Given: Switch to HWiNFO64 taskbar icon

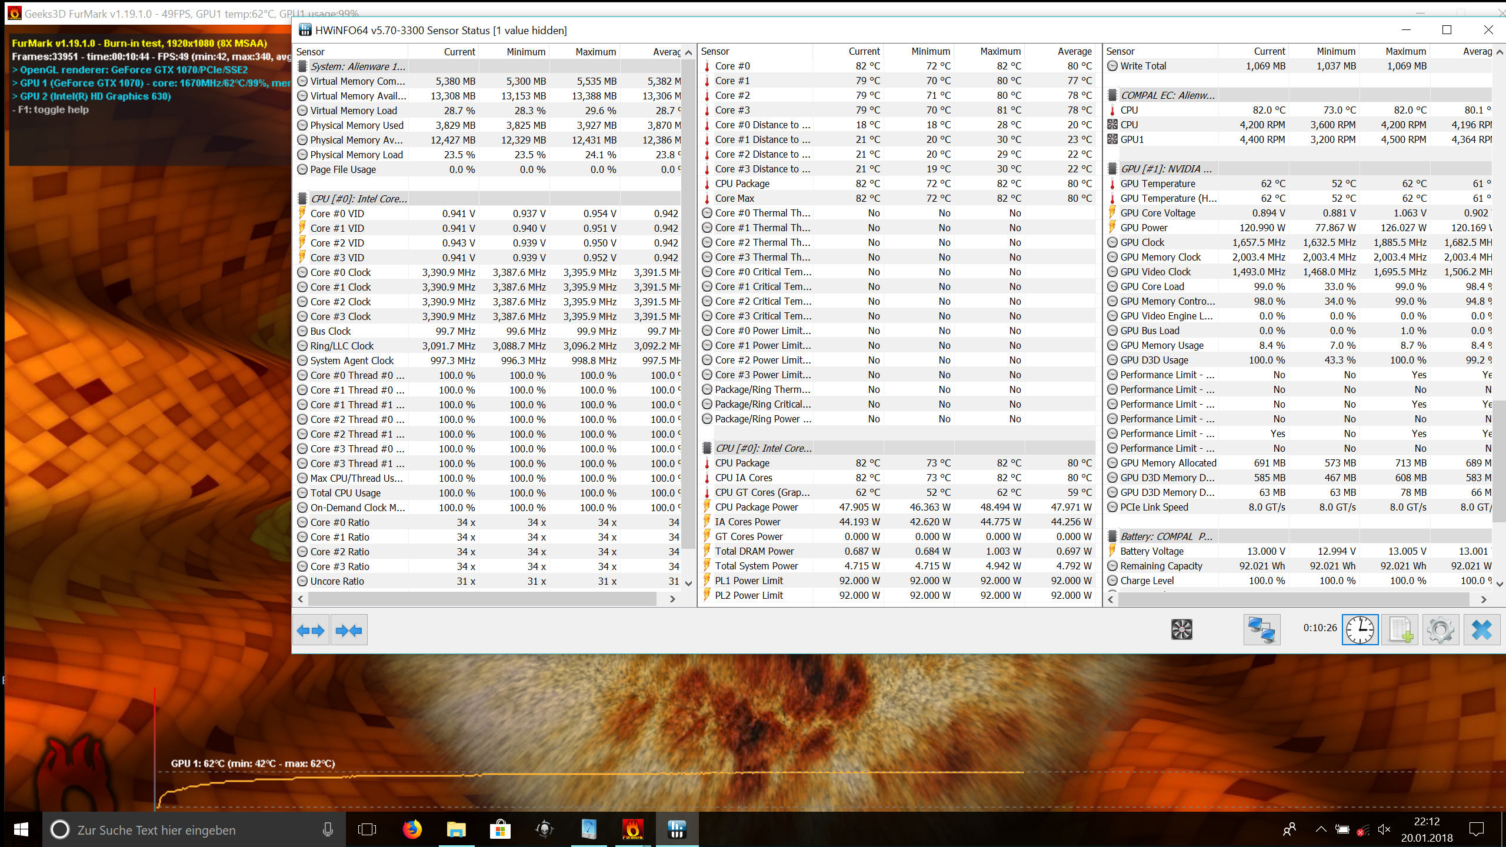Looking at the screenshot, I should pyautogui.click(x=677, y=829).
